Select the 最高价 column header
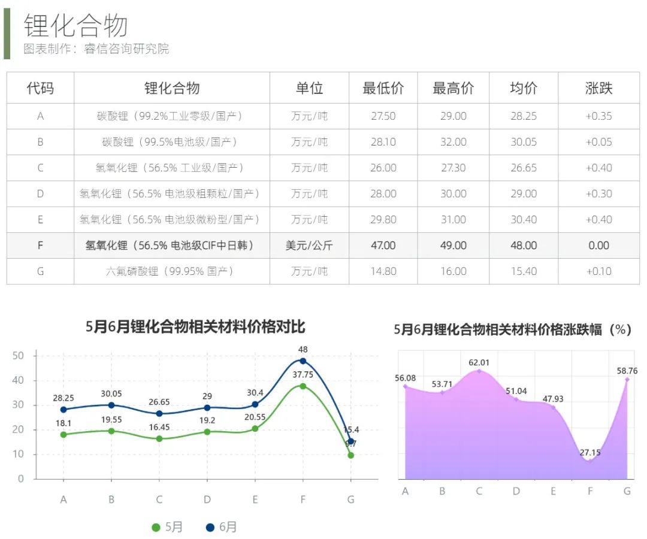 pyautogui.click(x=453, y=88)
